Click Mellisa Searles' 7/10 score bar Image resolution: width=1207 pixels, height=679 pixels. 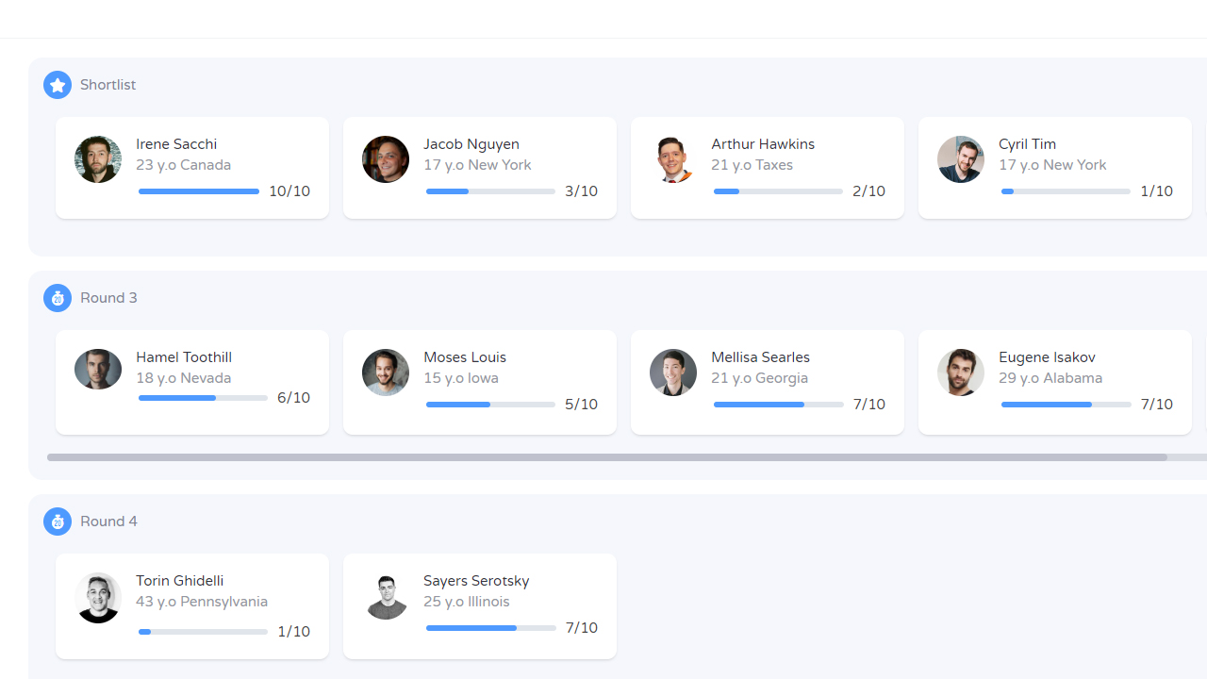click(x=778, y=405)
